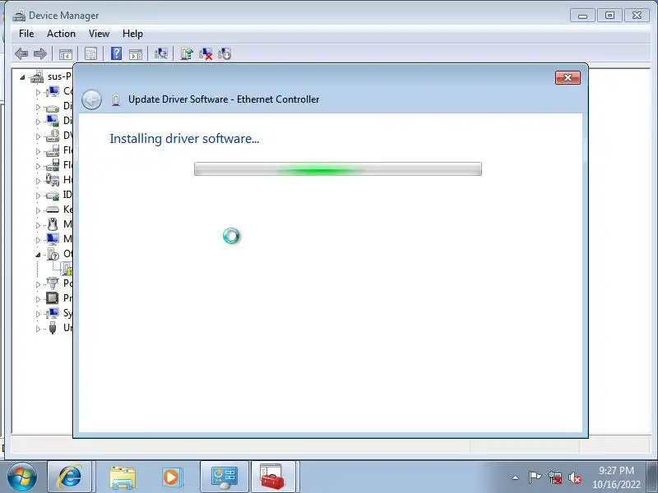Screen dimensions: 658x493
Task: Select the Other devices question-mark icon
Action: (x=53, y=254)
